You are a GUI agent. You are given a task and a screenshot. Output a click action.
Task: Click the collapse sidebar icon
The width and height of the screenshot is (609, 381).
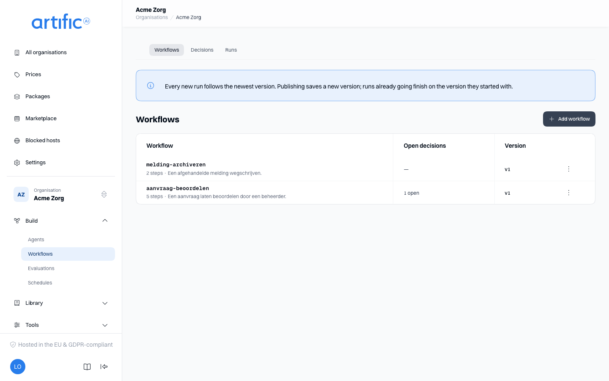click(x=104, y=367)
